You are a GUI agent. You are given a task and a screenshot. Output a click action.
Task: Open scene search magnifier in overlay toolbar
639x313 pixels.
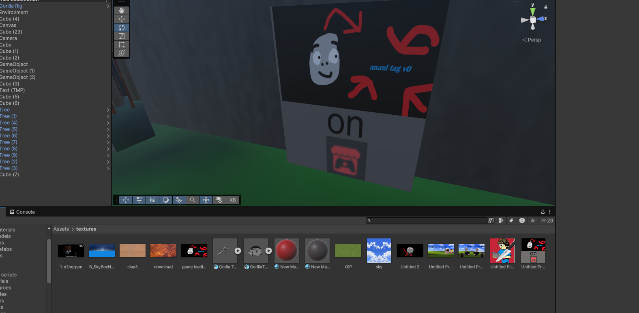(x=193, y=200)
